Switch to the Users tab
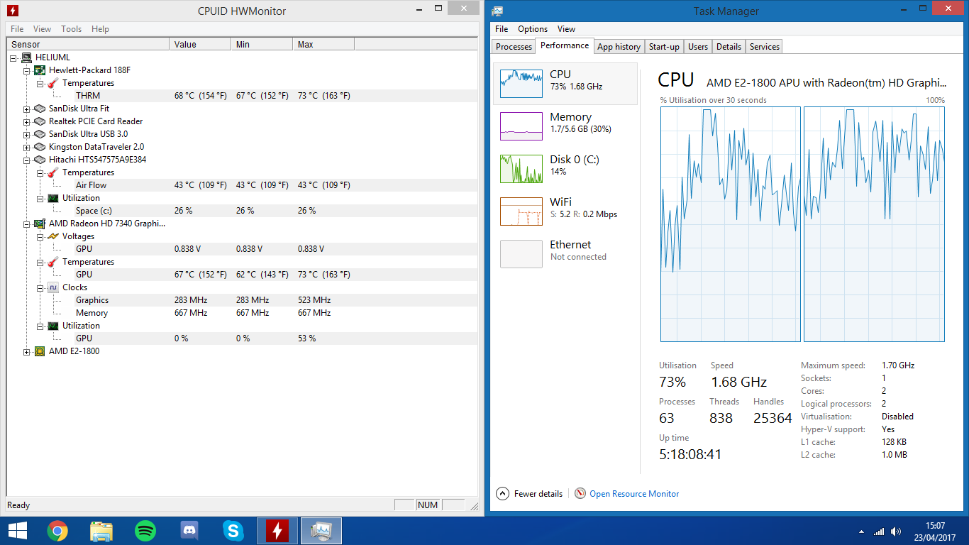Image resolution: width=969 pixels, height=545 pixels. click(698, 47)
